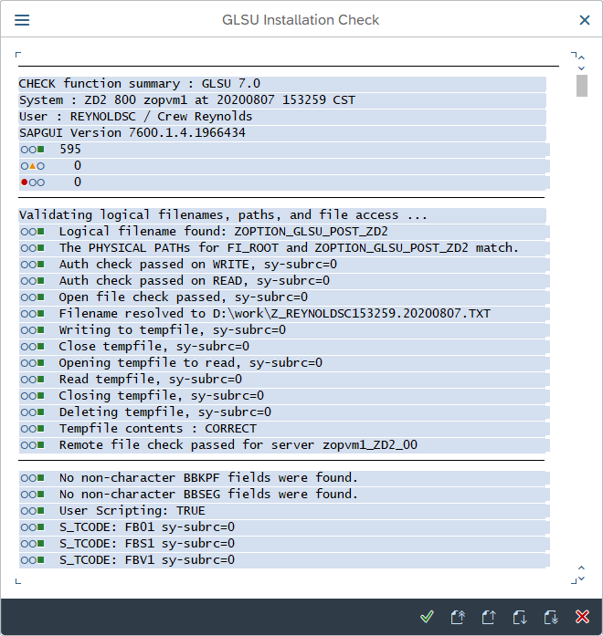This screenshot has width=603, height=636.
Task: Jump to the first page of output
Action: point(458,617)
